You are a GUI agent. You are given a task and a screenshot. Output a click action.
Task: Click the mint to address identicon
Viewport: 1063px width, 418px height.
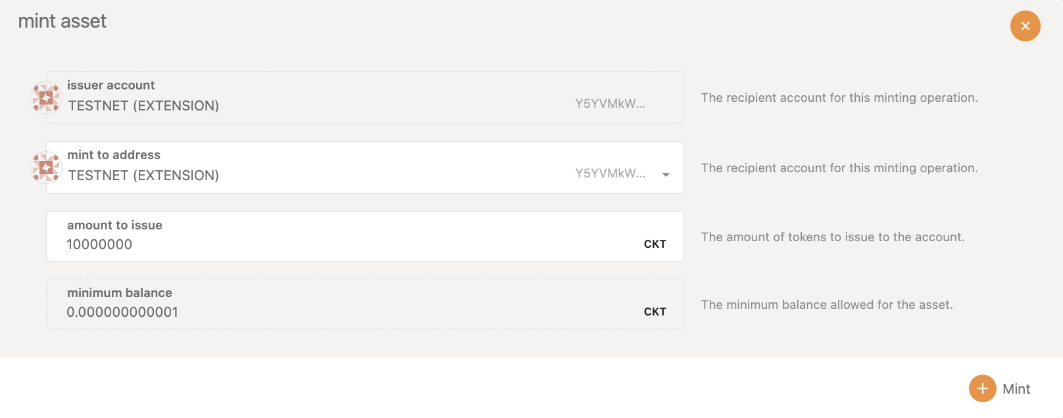(46, 168)
